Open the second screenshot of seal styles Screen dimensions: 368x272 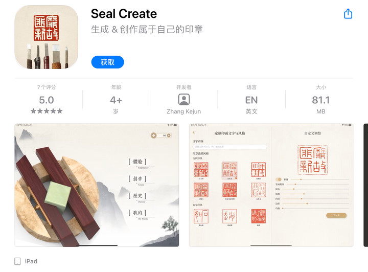271,185
